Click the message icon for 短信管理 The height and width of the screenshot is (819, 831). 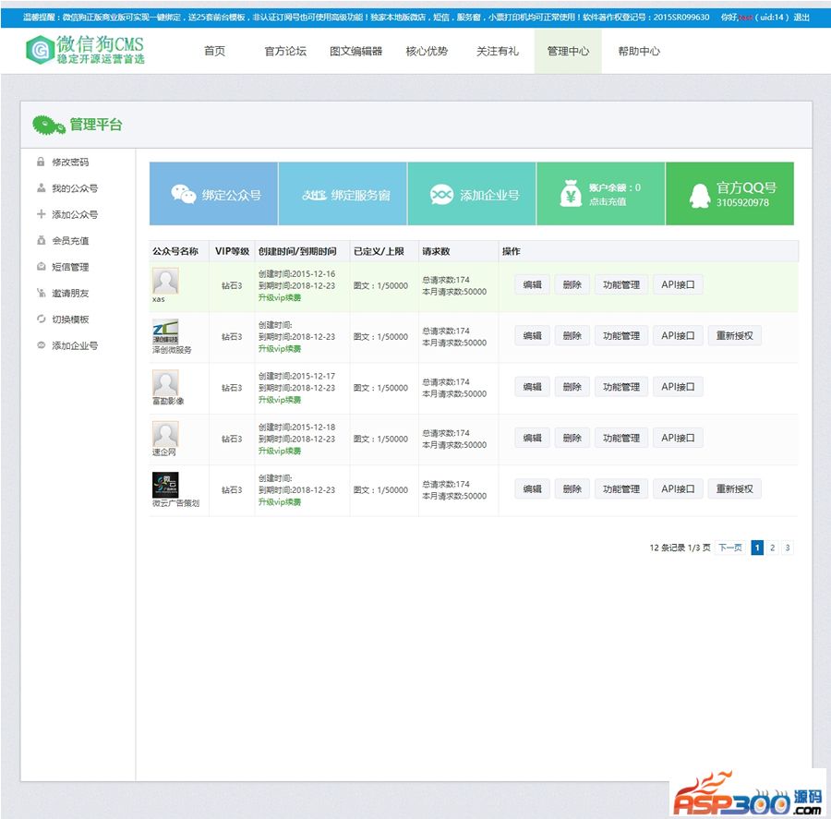(41, 267)
